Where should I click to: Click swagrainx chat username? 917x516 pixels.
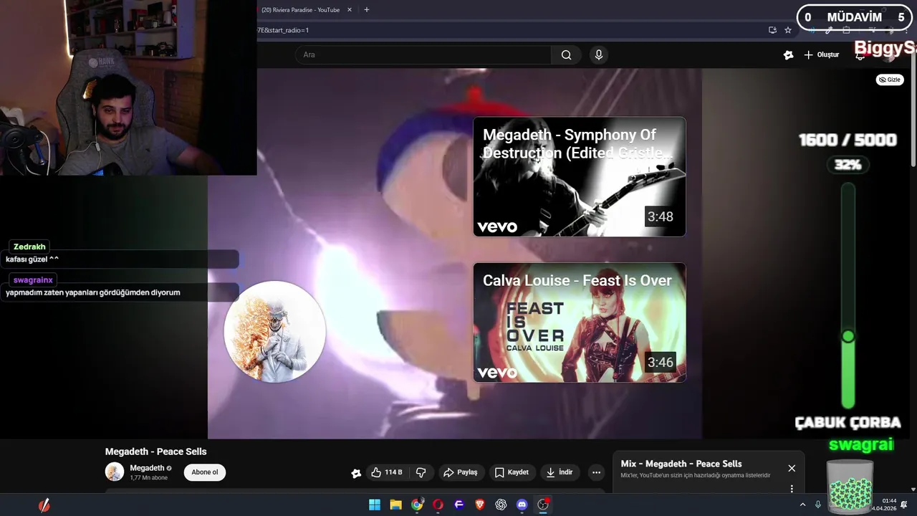tap(33, 280)
